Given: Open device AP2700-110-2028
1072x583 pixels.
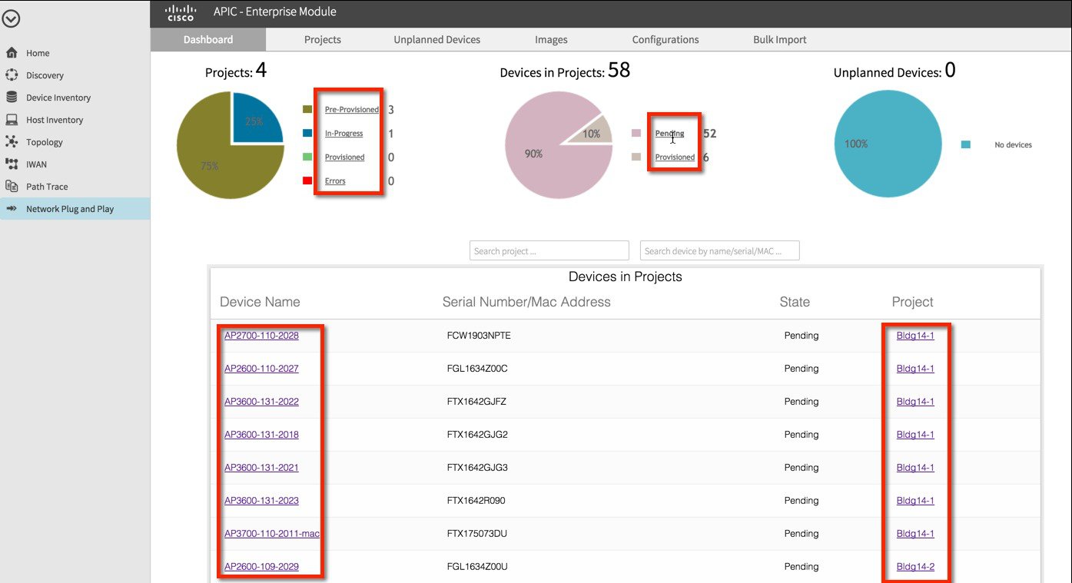Looking at the screenshot, I should coord(261,336).
